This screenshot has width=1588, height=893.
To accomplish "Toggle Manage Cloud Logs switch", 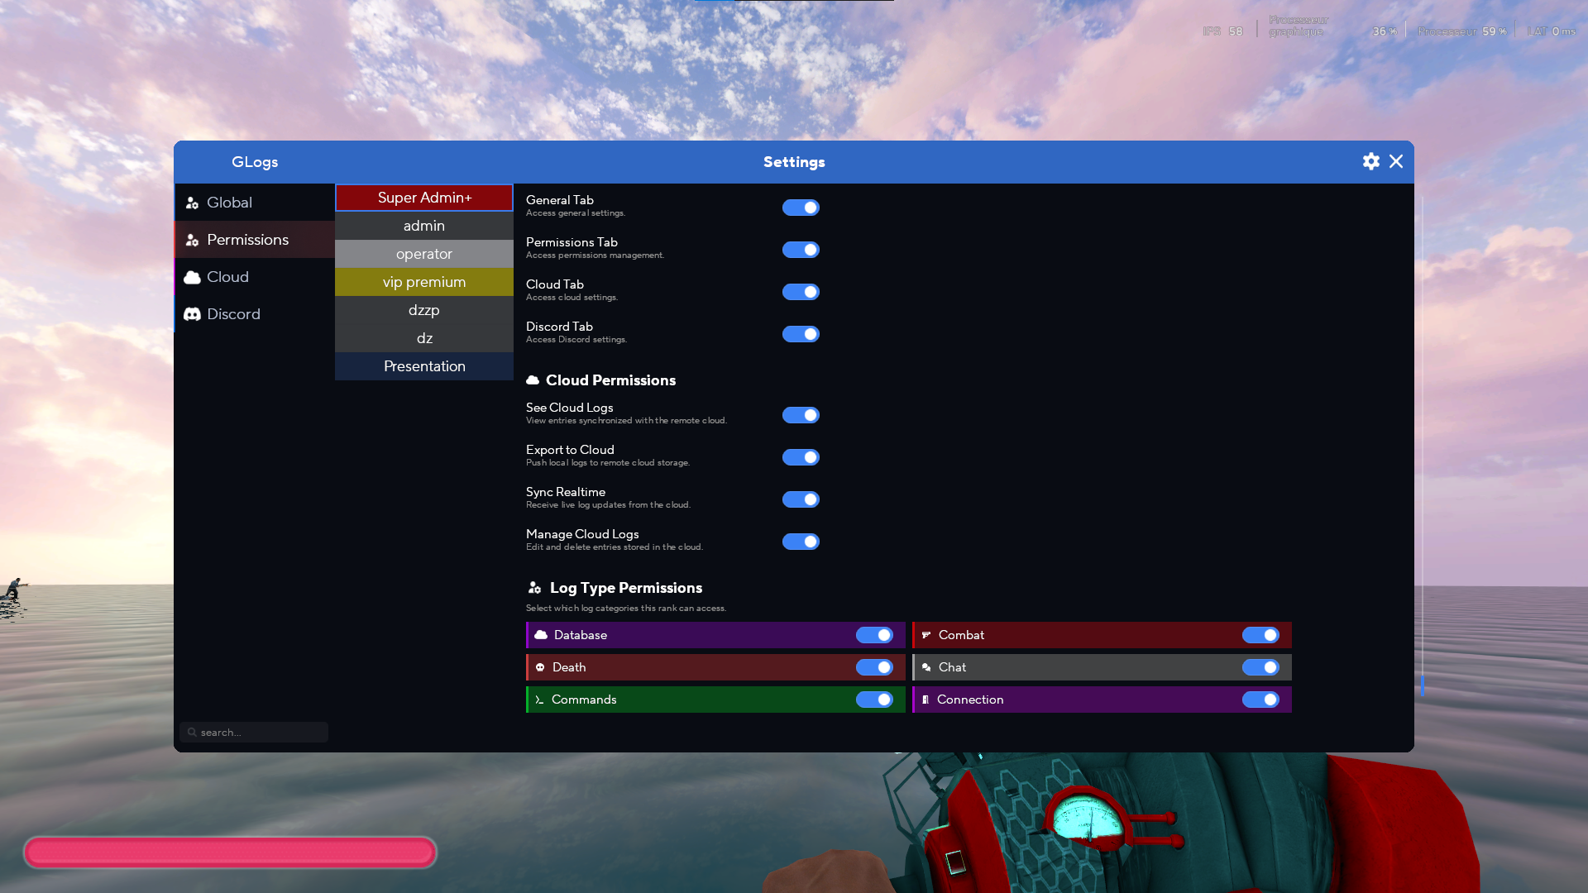I will pos(801,542).
